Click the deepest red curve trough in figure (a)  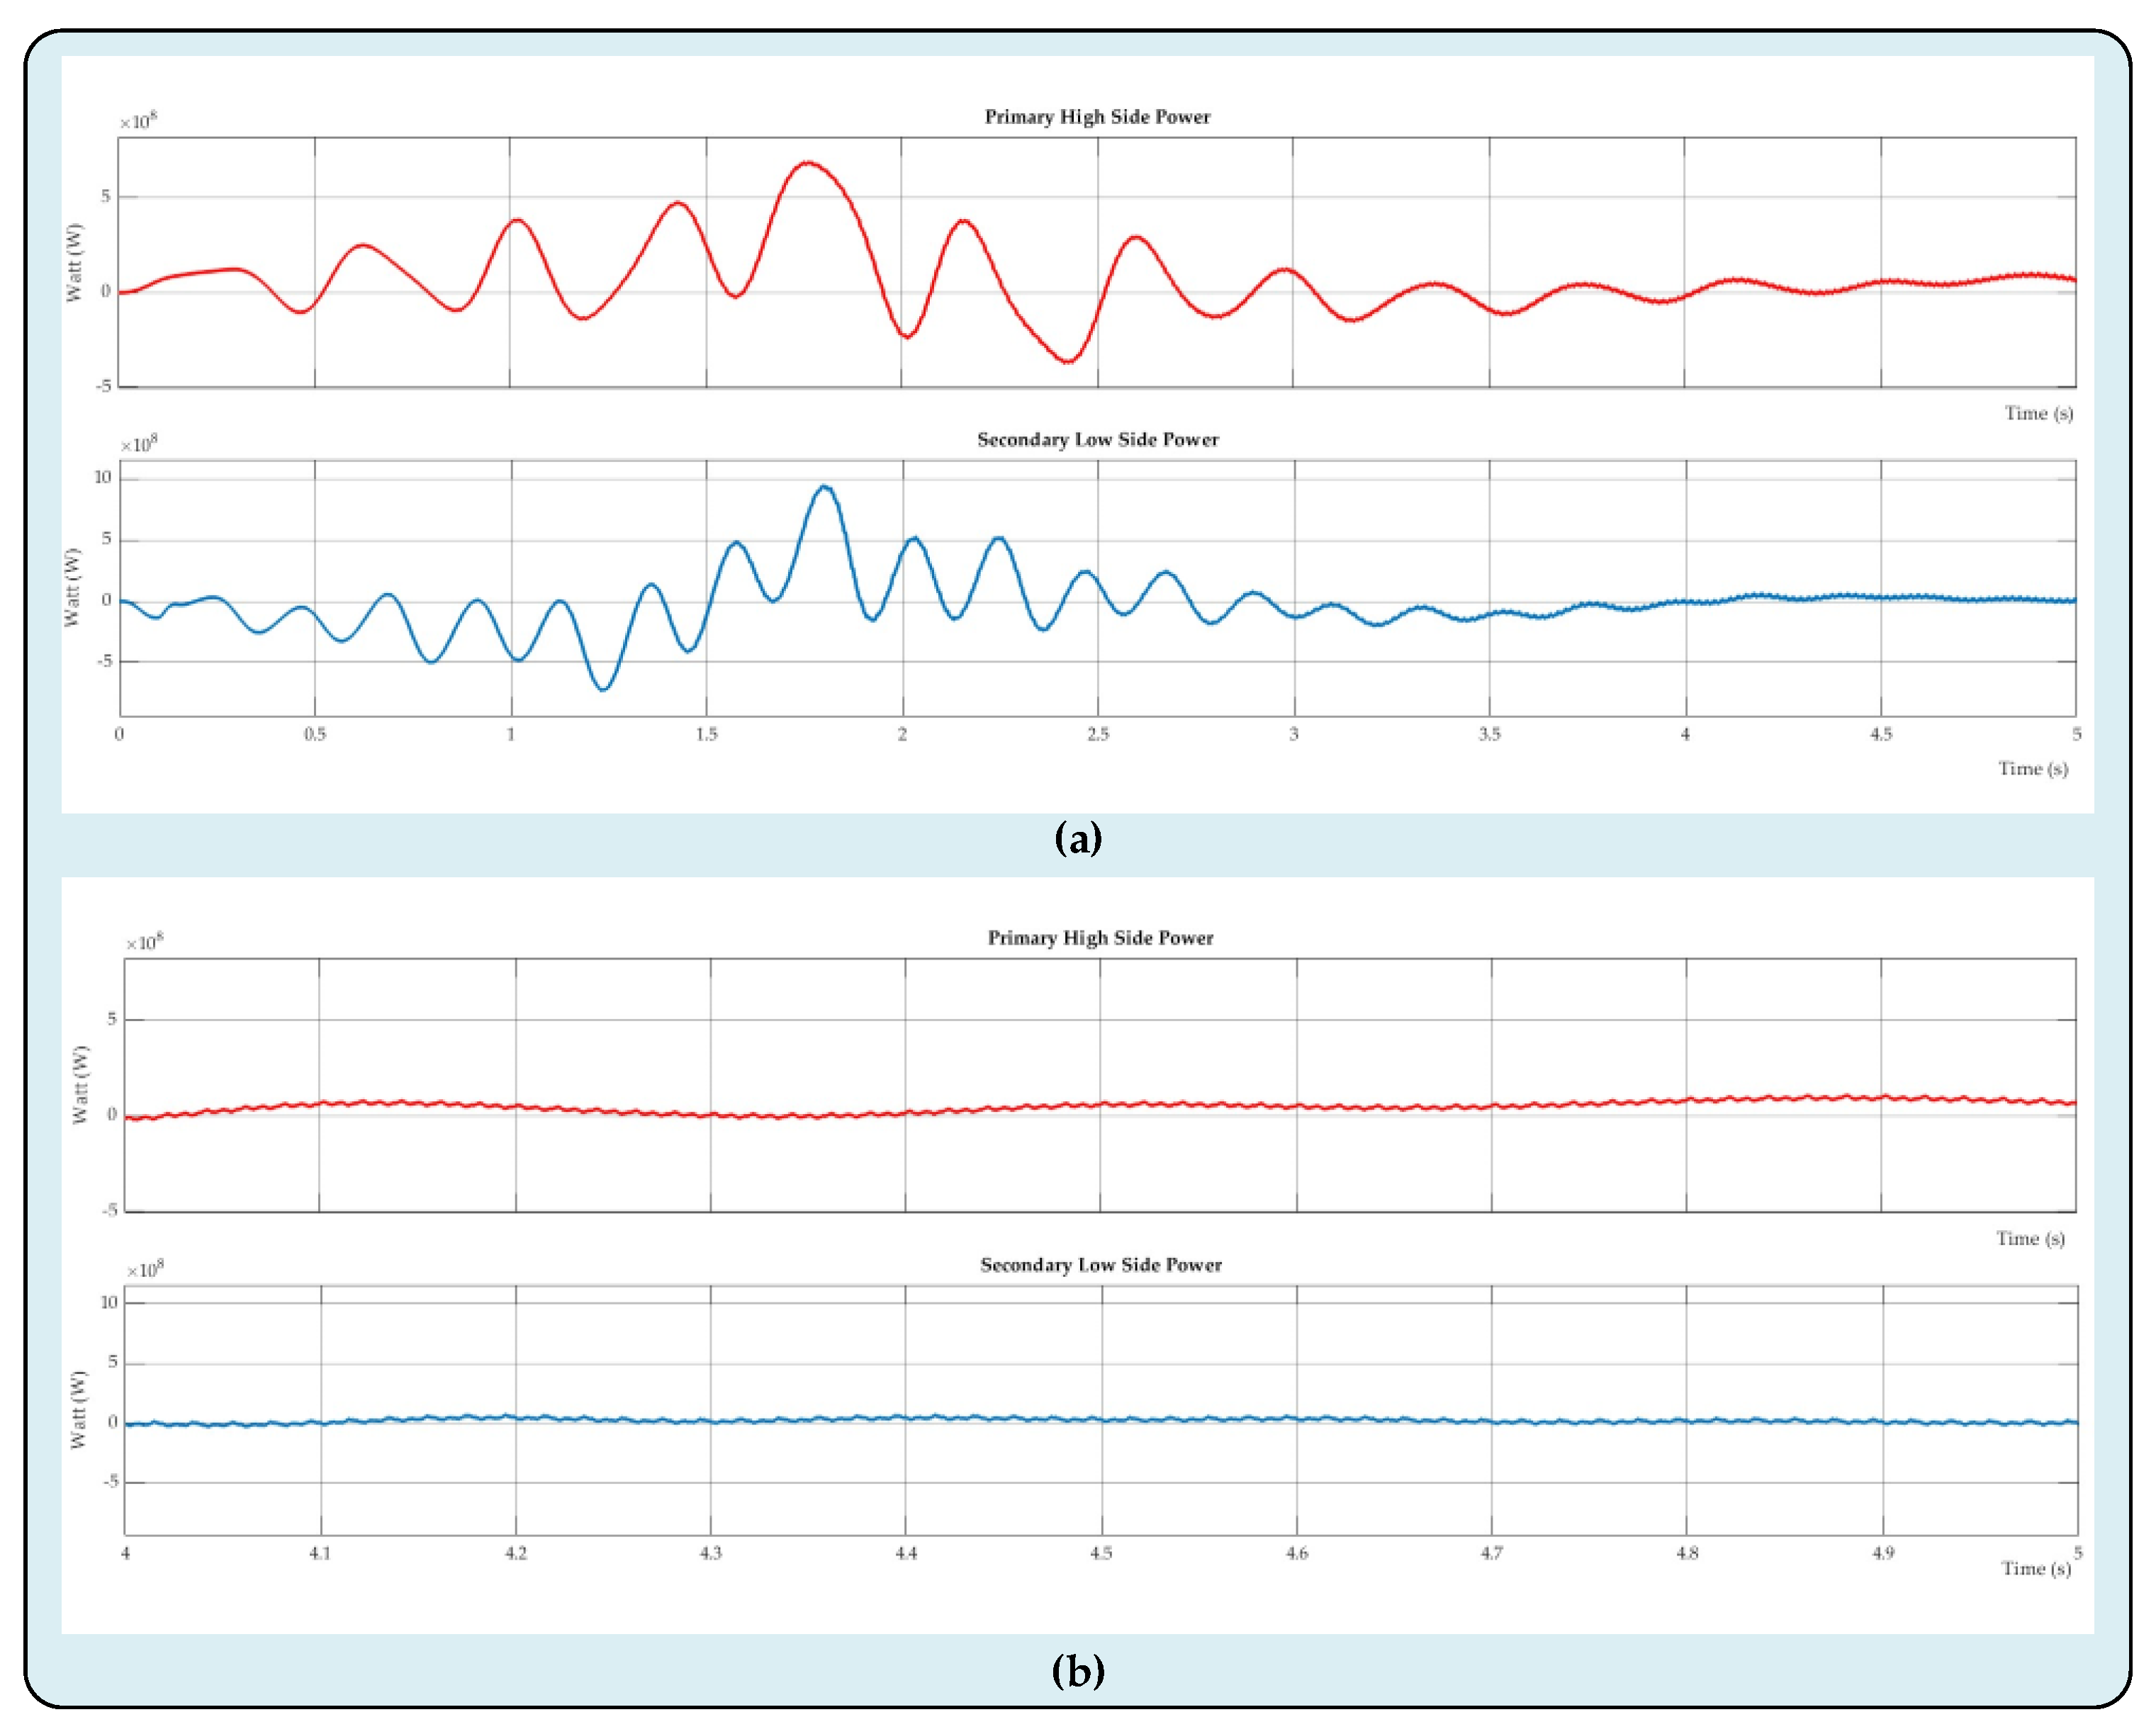tap(1068, 361)
